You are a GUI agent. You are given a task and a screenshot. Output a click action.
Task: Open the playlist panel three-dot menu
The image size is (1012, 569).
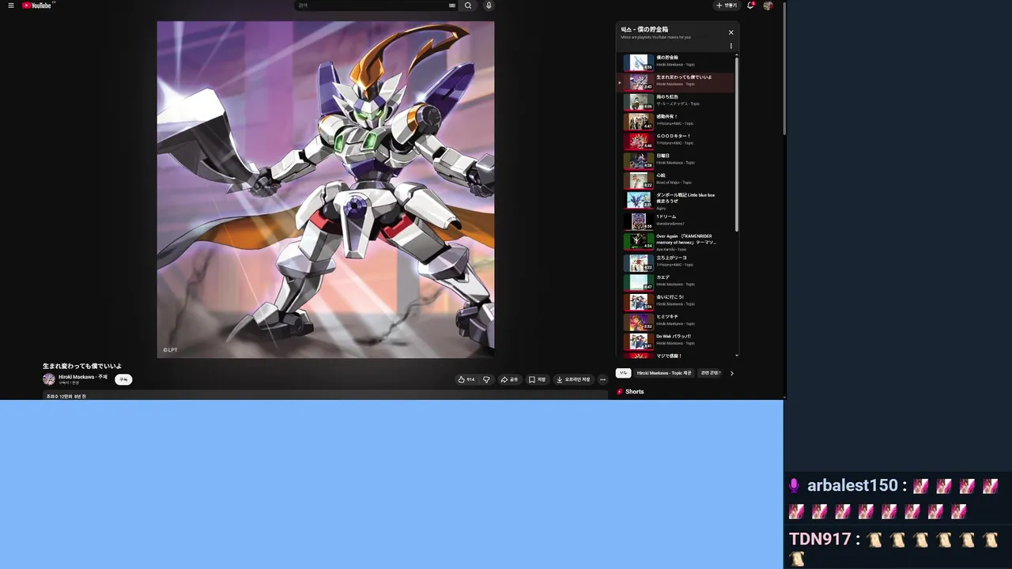(x=731, y=47)
